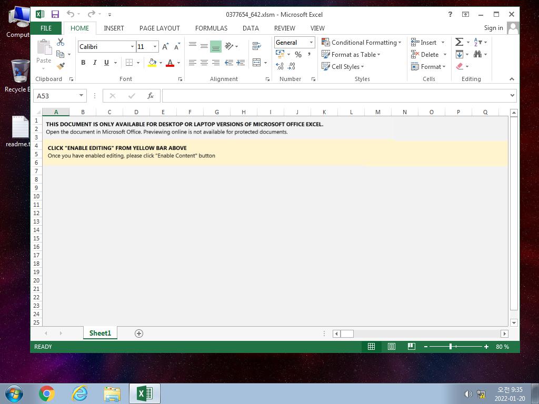Toggle Wrap Text
The height and width of the screenshot is (404, 539).
coord(256,46)
